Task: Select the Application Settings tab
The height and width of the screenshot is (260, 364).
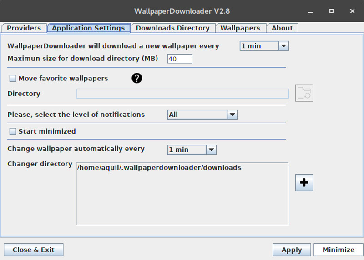Action: pyautogui.click(x=88, y=28)
